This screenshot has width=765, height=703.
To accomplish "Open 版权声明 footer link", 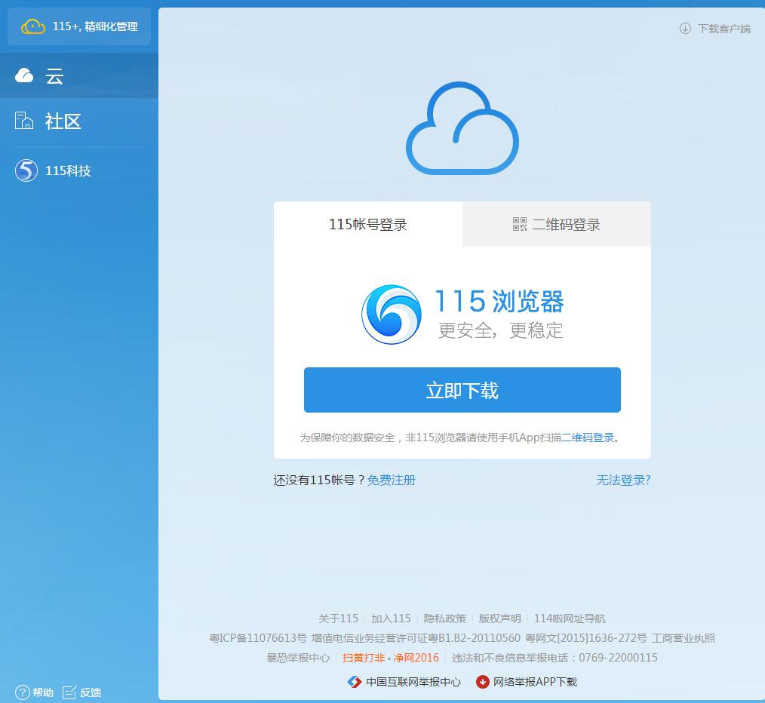I will 499,619.
